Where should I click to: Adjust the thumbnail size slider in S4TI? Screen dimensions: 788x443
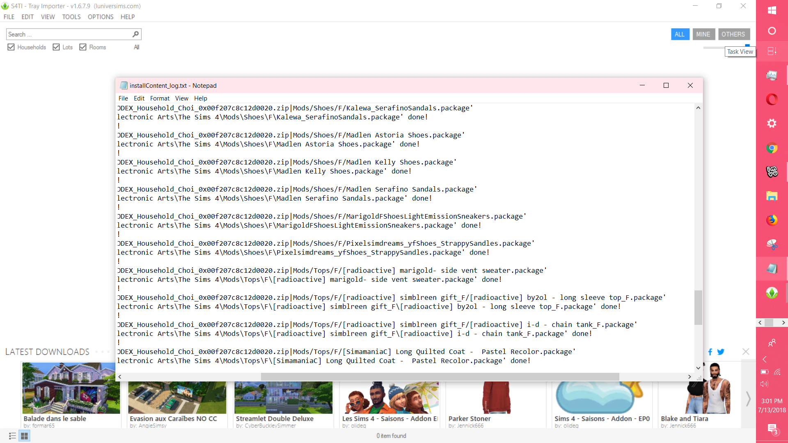(747, 47)
